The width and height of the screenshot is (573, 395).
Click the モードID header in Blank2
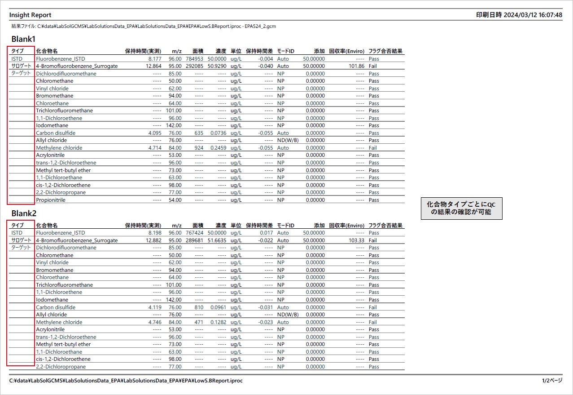point(286,226)
